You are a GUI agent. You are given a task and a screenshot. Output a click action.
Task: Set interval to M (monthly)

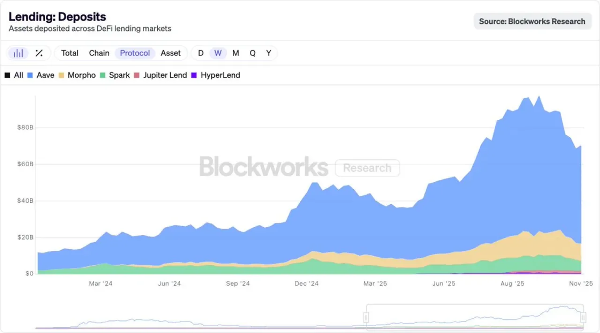[236, 53]
